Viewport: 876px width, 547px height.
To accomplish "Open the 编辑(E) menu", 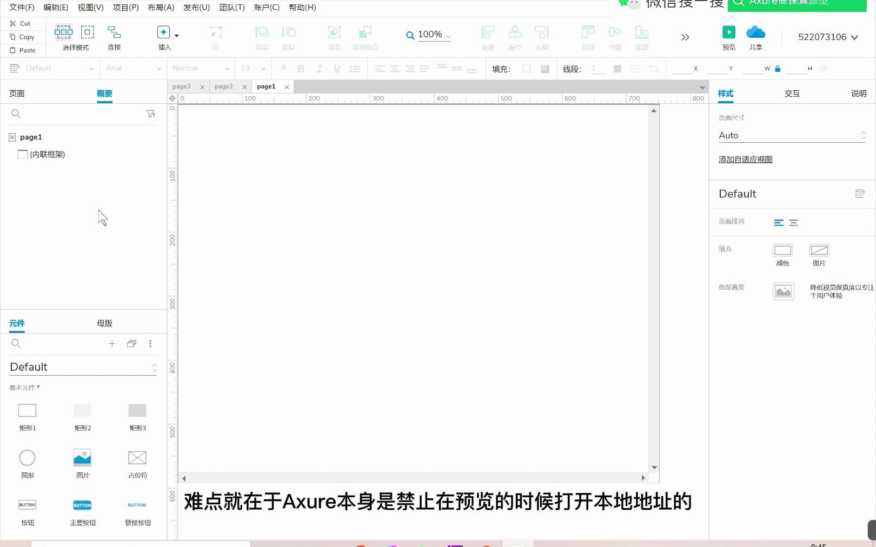I will 56,7.
